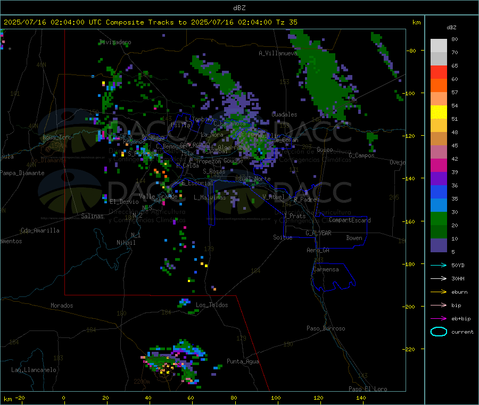This screenshot has width=479, height=405.
Task: Click the 2200m elevation contour label
Action: pos(142,382)
